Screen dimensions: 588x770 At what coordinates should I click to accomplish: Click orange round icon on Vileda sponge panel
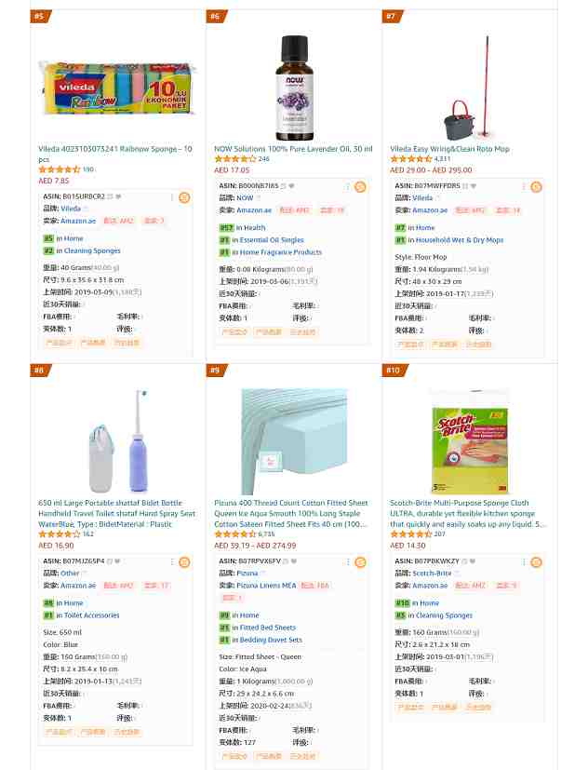click(184, 197)
